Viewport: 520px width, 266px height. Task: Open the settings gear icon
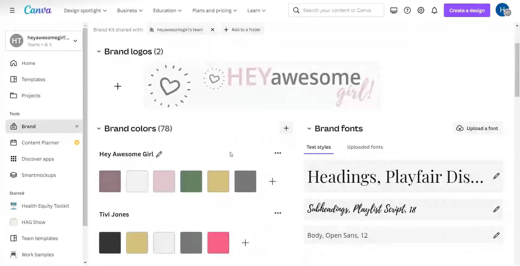coord(421,11)
